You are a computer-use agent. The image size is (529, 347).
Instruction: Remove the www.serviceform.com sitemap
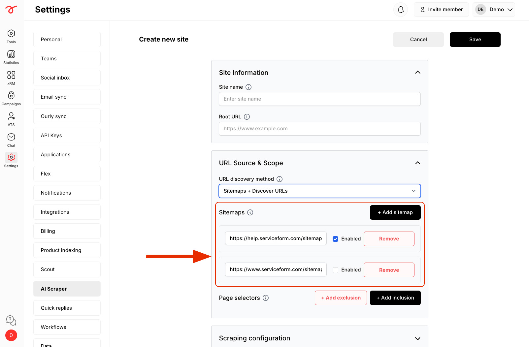pos(389,270)
